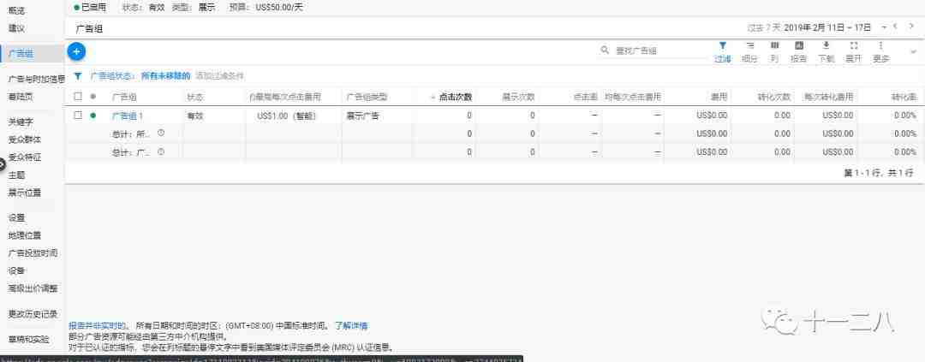
Task: Click the 了解详情 link
Action: pos(350,326)
